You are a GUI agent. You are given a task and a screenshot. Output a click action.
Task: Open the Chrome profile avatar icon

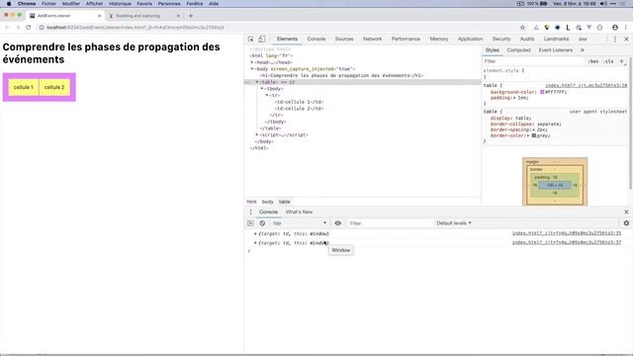615,28
